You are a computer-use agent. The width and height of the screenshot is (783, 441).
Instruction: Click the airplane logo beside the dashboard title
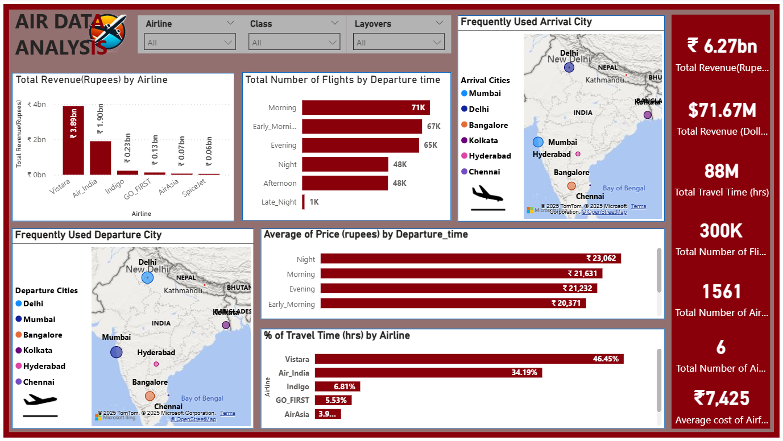coord(109,33)
